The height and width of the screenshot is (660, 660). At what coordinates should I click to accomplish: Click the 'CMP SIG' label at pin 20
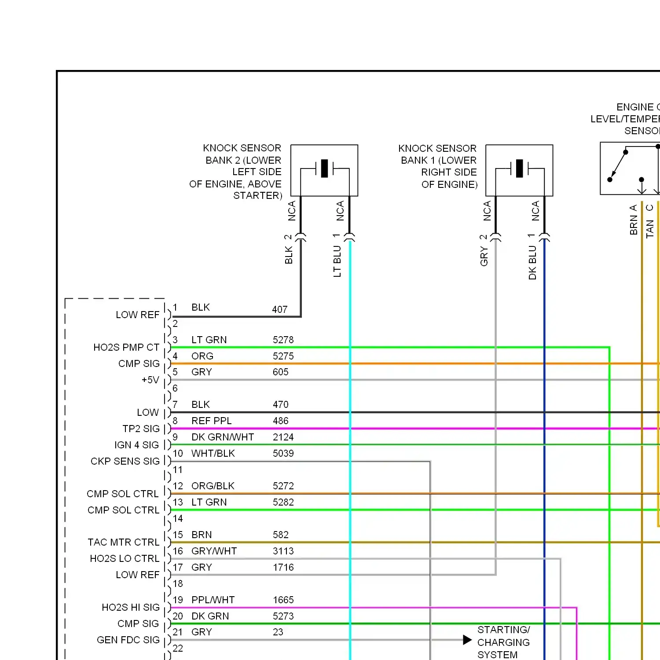(x=138, y=624)
